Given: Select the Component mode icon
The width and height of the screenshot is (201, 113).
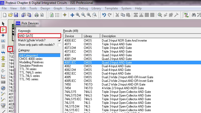Looking at the screenshot, I should click(3, 30).
